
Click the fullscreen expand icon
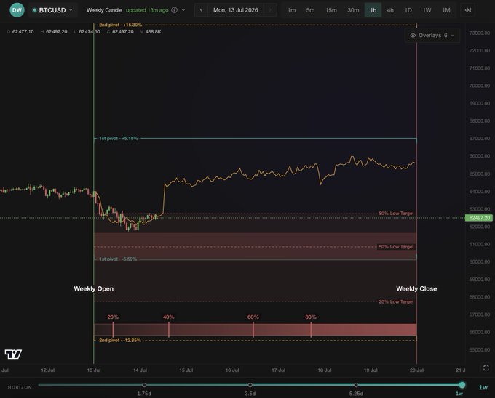(x=486, y=367)
